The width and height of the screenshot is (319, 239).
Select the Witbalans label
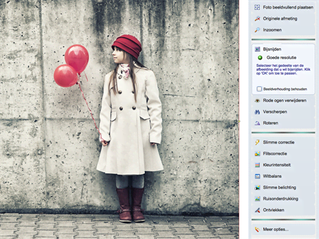(272, 176)
